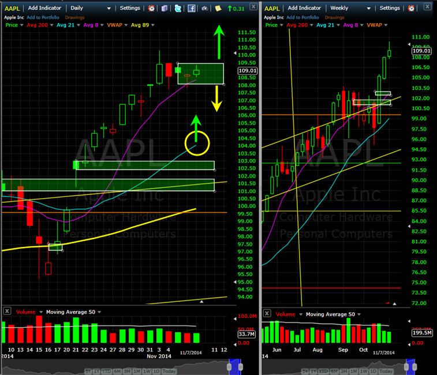Open Add Indicator in Weekly chart
This screenshot has width=437, height=375.
pyautogui.click(x=304, y=8)
